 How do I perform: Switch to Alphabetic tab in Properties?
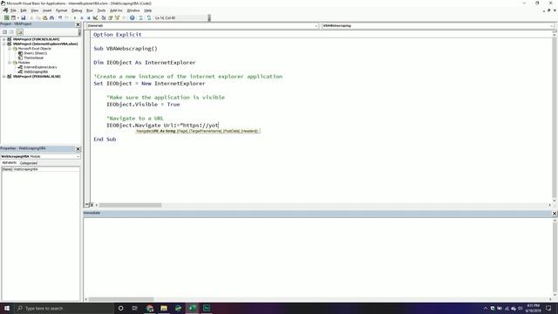click(x=10, y=163)
